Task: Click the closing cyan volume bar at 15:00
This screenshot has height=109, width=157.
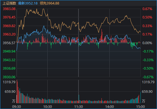Action: click(x=140, y=98)
